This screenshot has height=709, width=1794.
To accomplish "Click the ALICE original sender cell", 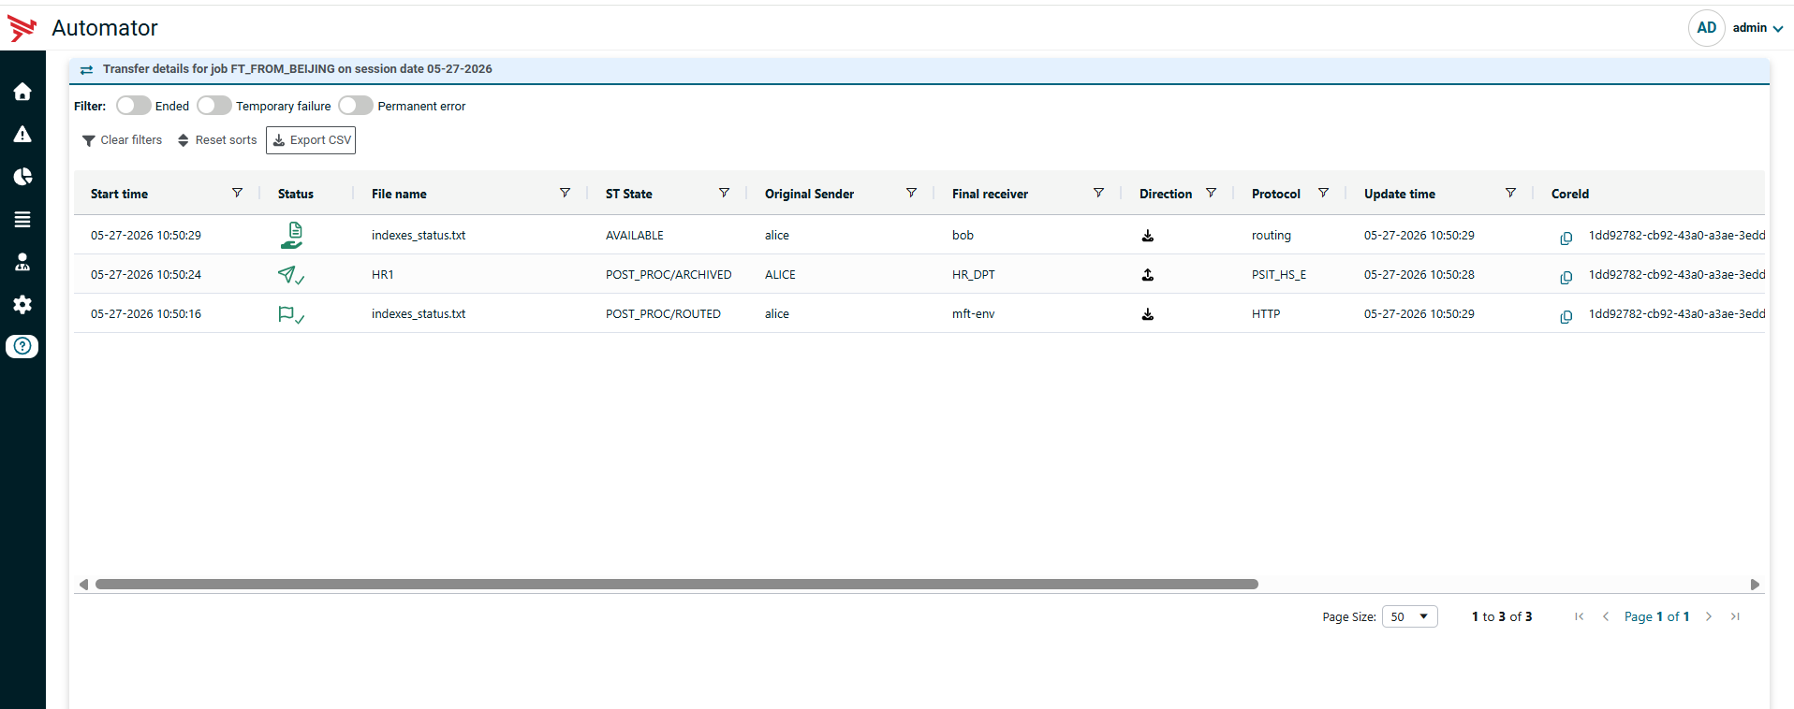I will point(780,275).
